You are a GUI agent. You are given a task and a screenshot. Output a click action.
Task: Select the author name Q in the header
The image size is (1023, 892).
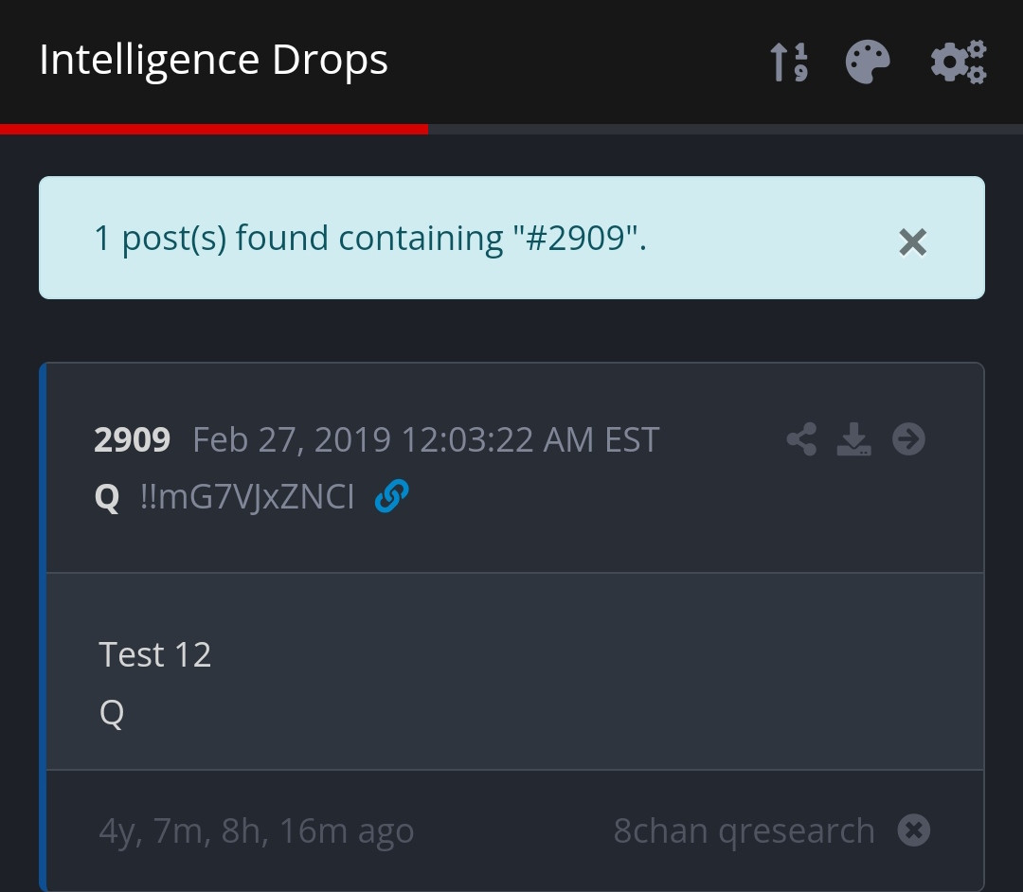pyautogui.click(x=107, y=496)
